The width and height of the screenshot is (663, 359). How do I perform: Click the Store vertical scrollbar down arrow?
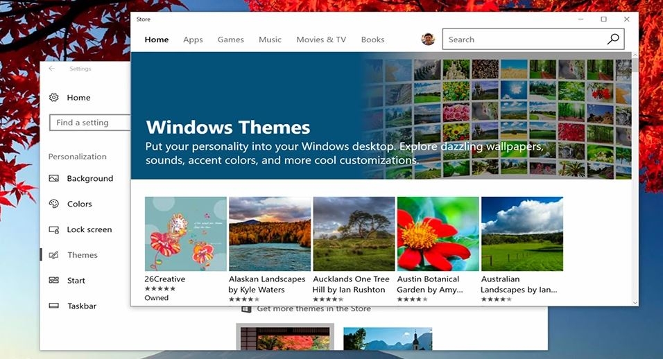click(x=635, y=302)
